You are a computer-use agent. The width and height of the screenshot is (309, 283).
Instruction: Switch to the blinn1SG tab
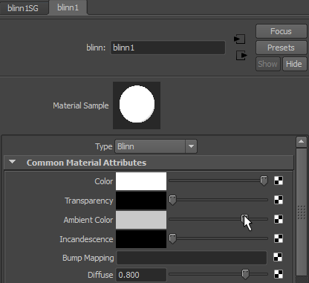[23, 8]
